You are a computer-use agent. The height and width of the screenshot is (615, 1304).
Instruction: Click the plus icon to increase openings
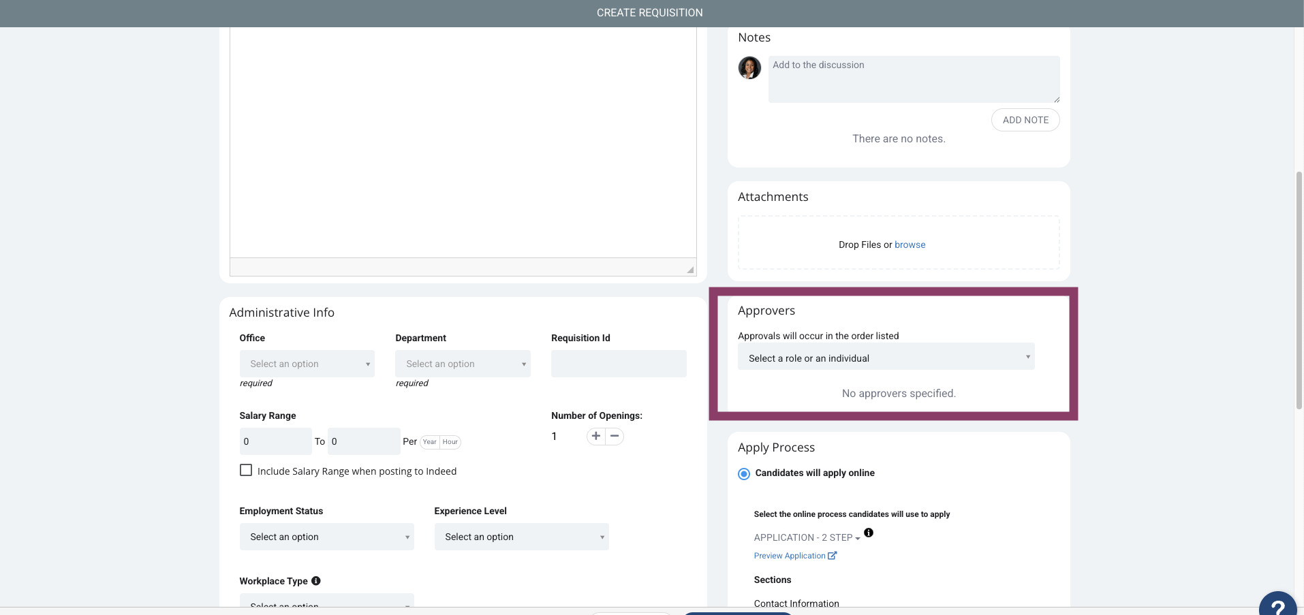coord(596,437)
